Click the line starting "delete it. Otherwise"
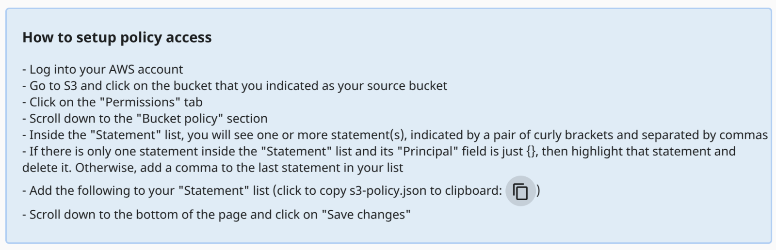This screenshot has height=250, width=776. 212,168
